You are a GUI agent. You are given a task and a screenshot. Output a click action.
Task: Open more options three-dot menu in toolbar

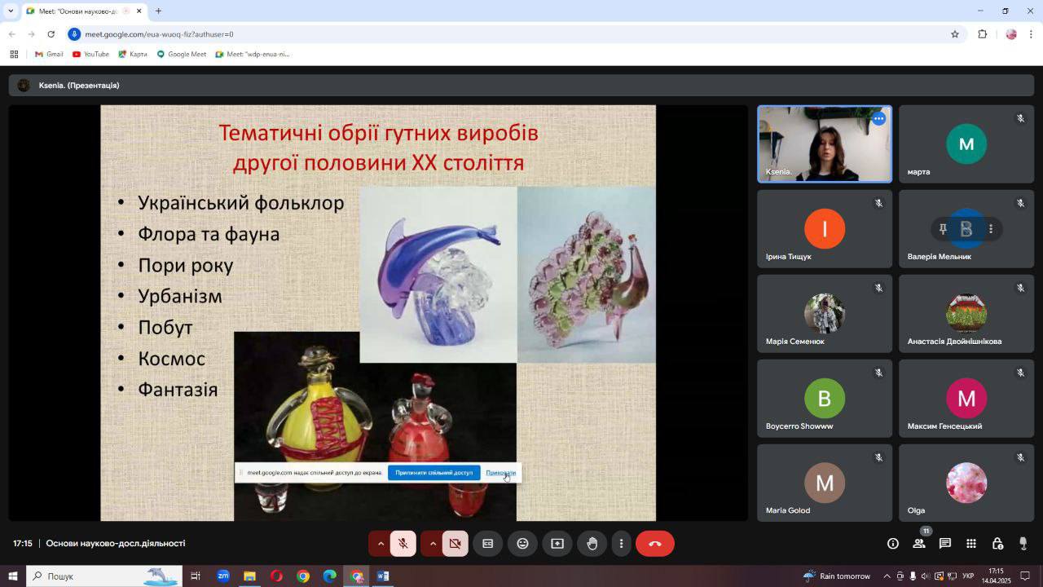(x=622, y=544)
